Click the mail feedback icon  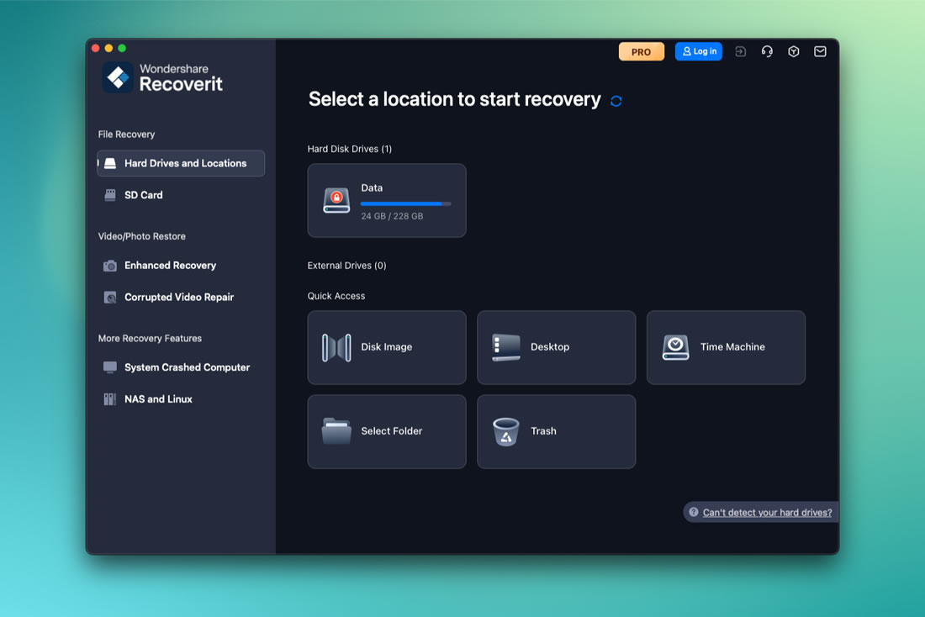(820, 52)
